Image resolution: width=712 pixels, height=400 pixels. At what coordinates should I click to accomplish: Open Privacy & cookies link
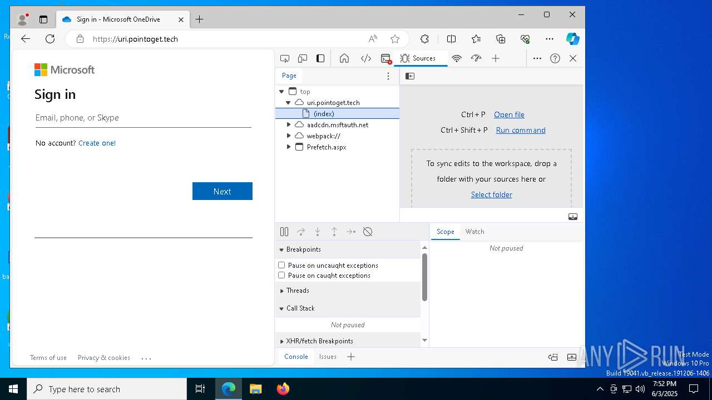click(104, 358)
